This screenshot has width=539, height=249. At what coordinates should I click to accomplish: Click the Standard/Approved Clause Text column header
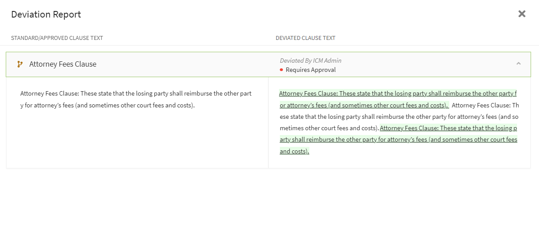(57, 38)
